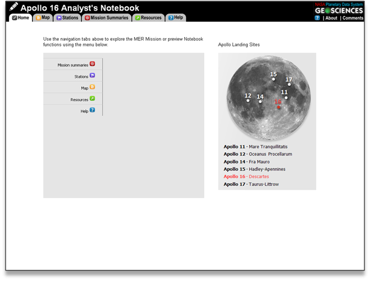The image size is (370, 281).
Task: Open Apollo 15 - Hadley-Apennines link
Action: tap(255, 169)
